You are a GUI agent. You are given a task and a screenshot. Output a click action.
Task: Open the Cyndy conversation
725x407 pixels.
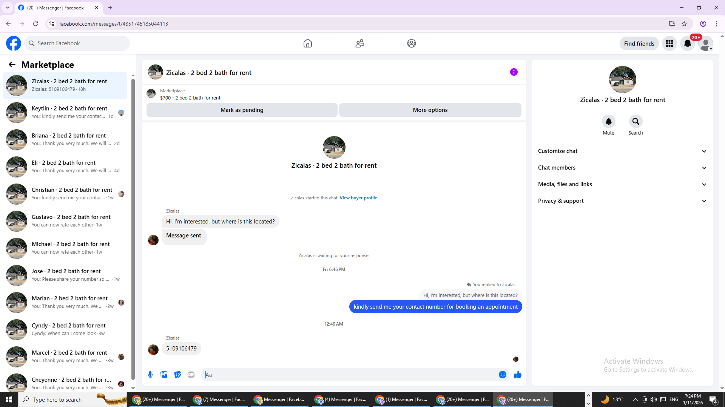pos(65,330)
